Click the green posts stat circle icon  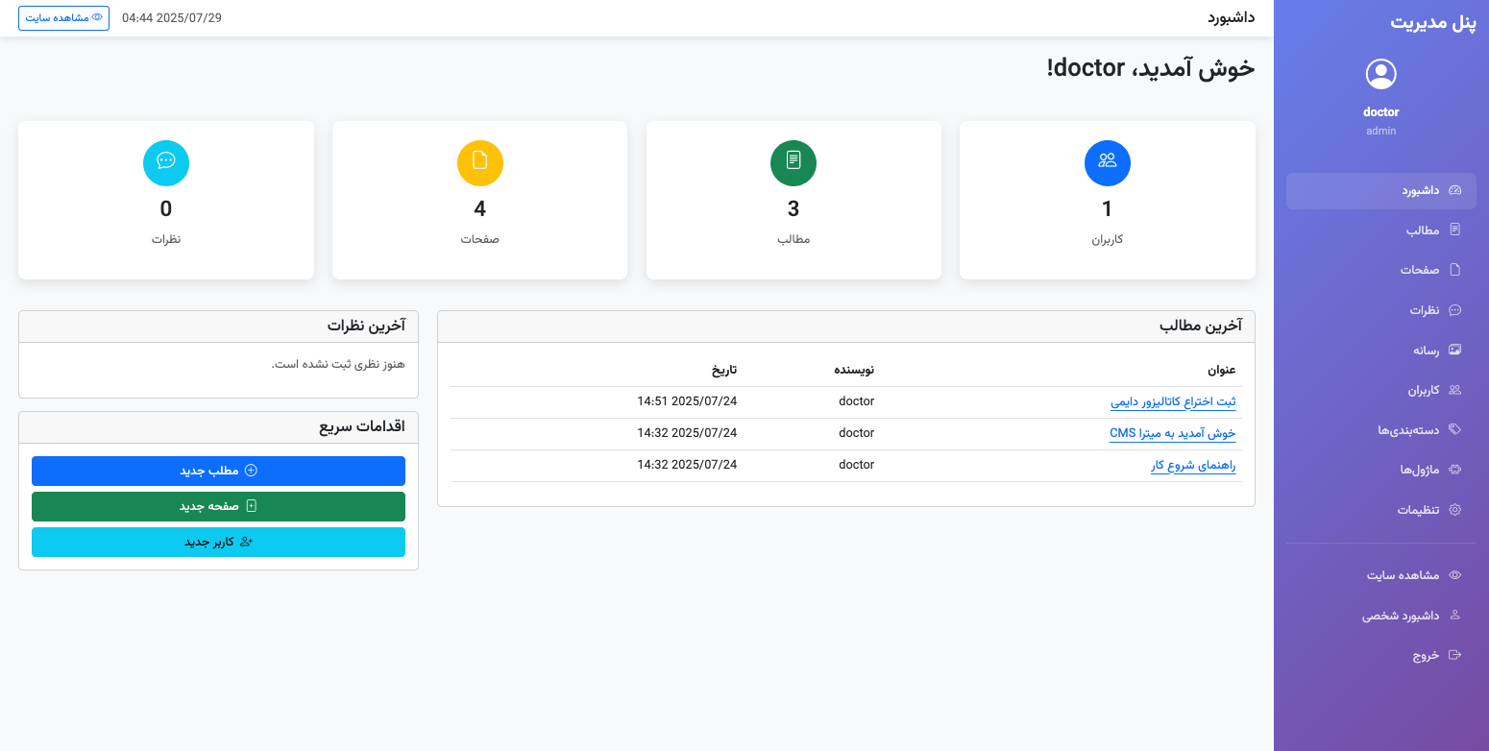coord(793,163)
